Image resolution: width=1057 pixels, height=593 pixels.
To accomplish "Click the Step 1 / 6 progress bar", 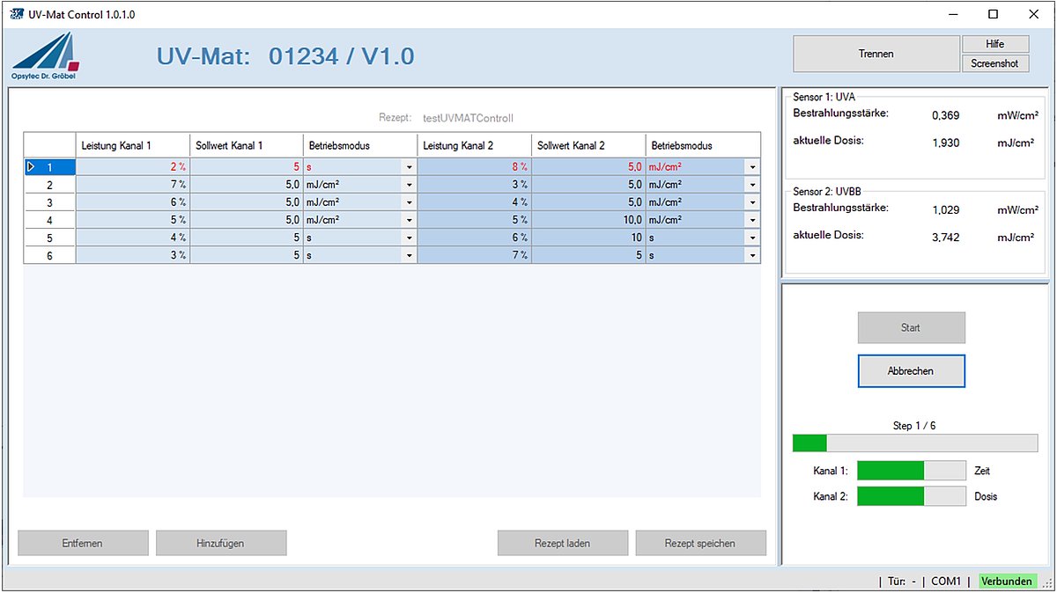I will pyautogui.click(x=914, y=443).
